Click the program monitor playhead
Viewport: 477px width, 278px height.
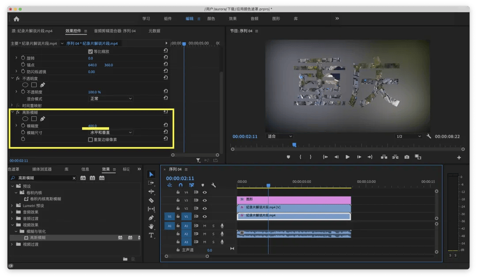294,145
